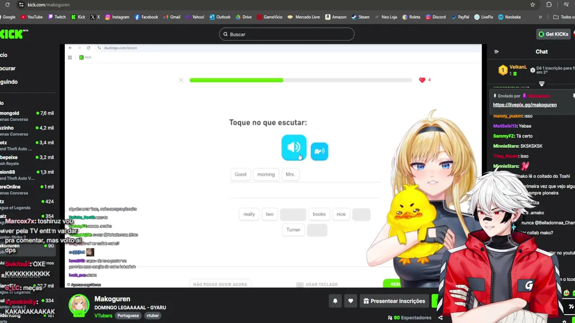Play slow-speed audio turtle button
Image resolution: width=575 pixels, height=323 pixels.
[319, 152]
